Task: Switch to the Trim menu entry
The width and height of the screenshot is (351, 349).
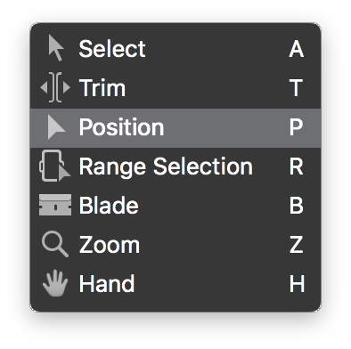Action: pos(175,88)
